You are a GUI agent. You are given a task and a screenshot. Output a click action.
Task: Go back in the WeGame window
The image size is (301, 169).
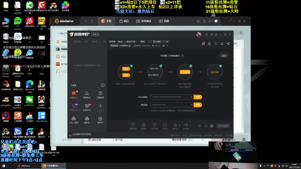86,21
